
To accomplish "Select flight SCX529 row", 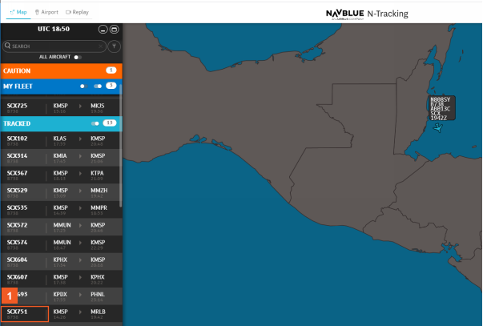I will (x=60, y=192).
